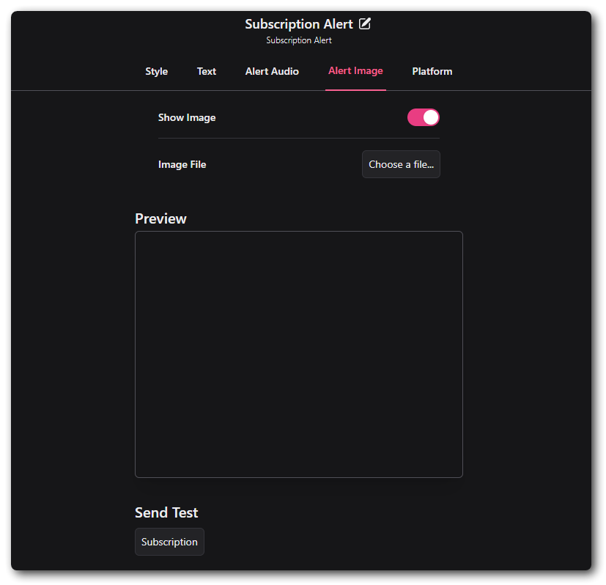Click the Image File label
Screen dimensions: 606x585
click(182, 164)
